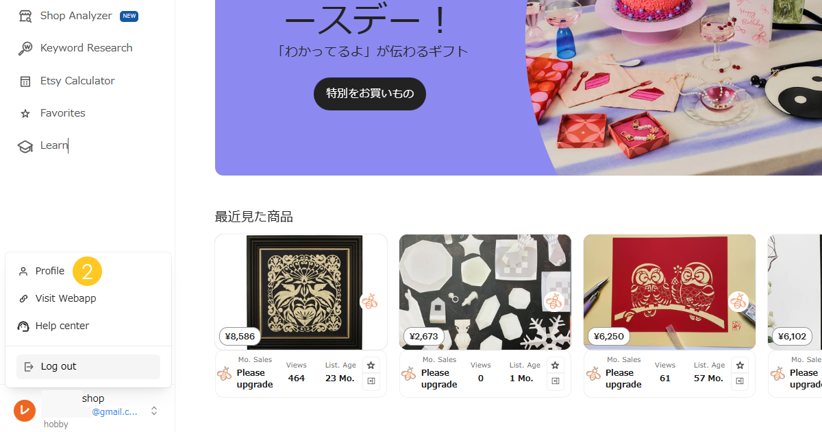Collapse the account menu chevron toggle
The image size is (822, 432).
[154, 411]
